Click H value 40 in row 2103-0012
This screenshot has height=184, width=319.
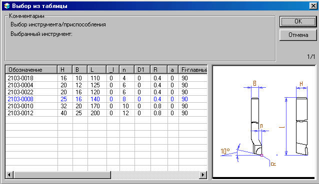point(63,113)
